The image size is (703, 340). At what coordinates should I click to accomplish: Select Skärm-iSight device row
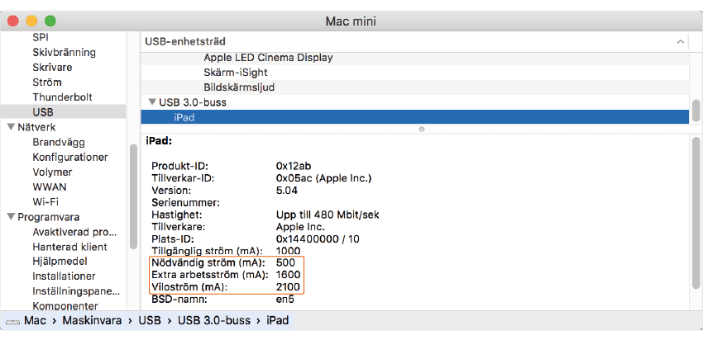(x=414, y=73)
